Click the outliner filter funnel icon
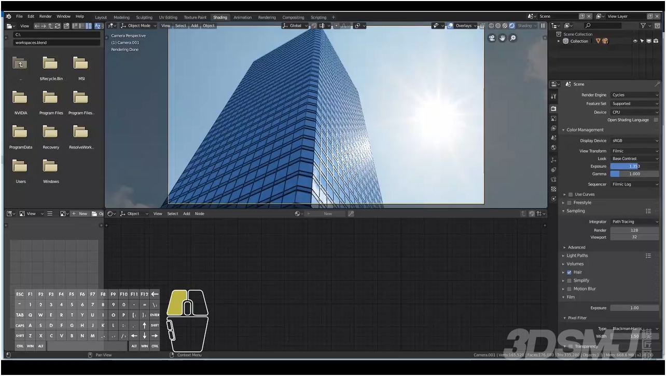The width and height of the screenshot is (666, 376). click(643, 25)
